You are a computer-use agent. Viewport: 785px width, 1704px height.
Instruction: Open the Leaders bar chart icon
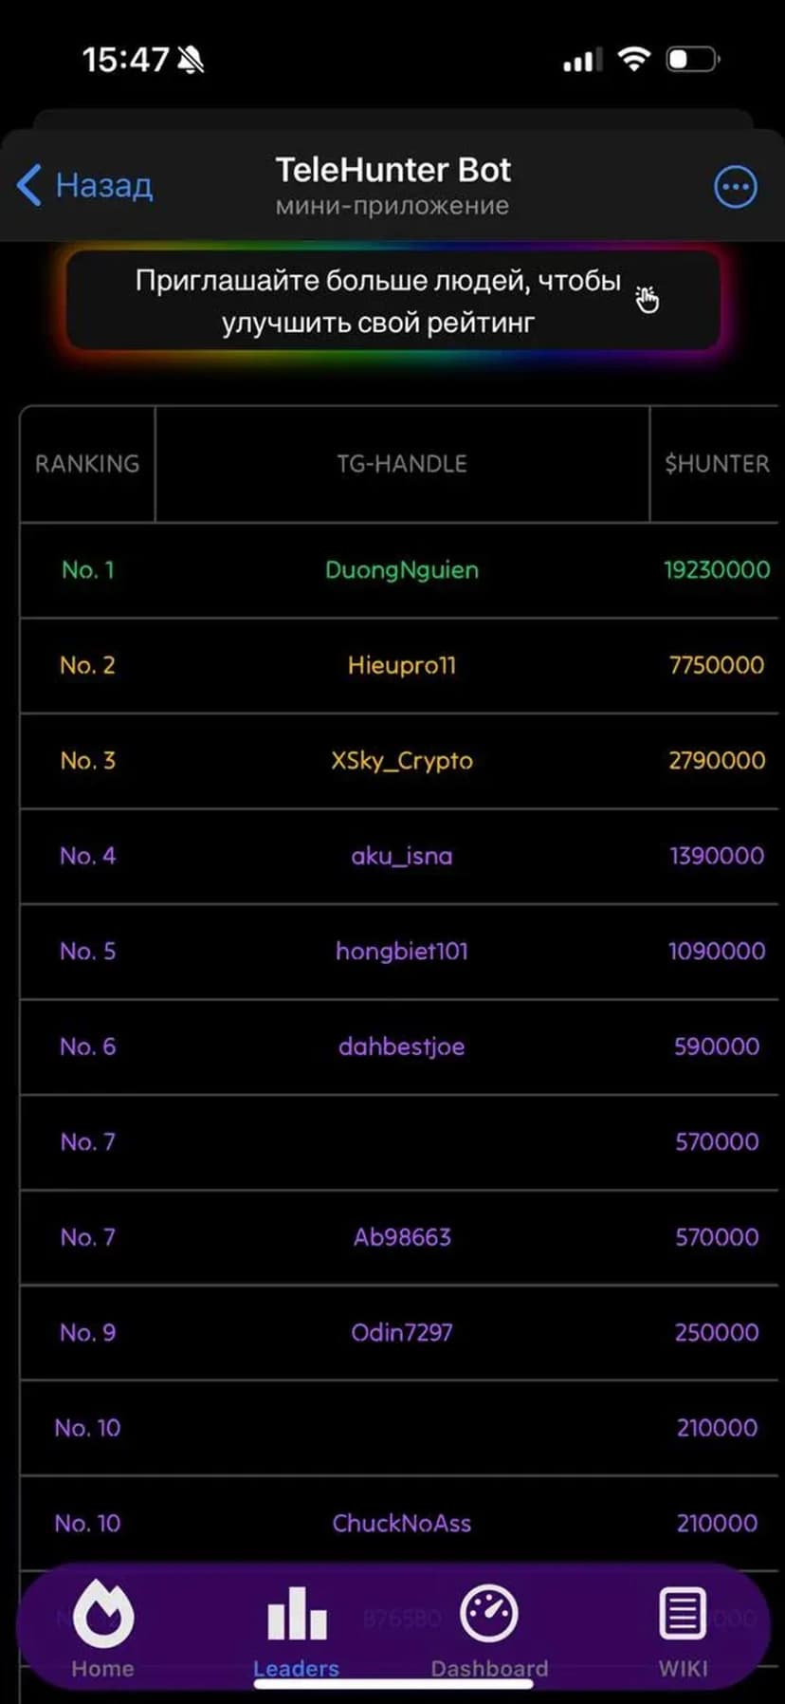297,1613
